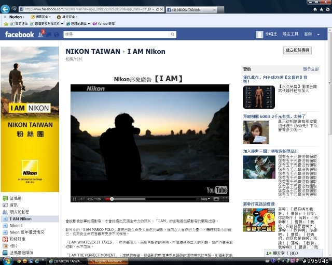Click the refresh icon in address bar
The width and height of the screenshot is (332, 265).
tap(157, 9)
